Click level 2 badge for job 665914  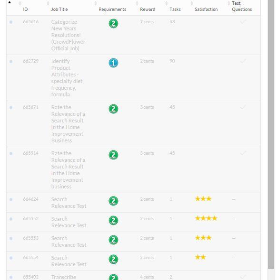coord(113,155)
